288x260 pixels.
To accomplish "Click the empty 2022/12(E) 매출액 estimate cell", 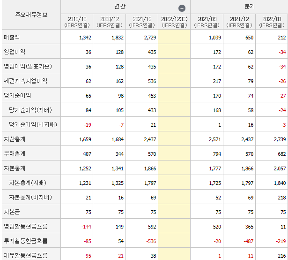I will coord(174,37).
